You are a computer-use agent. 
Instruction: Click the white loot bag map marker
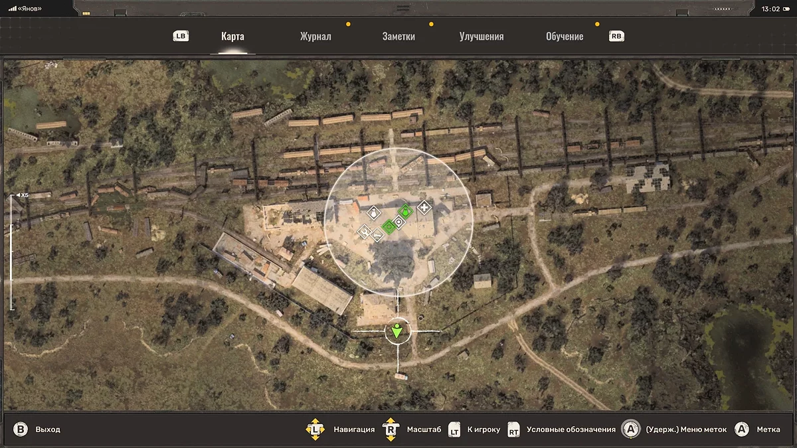click(x=373, y=213)
